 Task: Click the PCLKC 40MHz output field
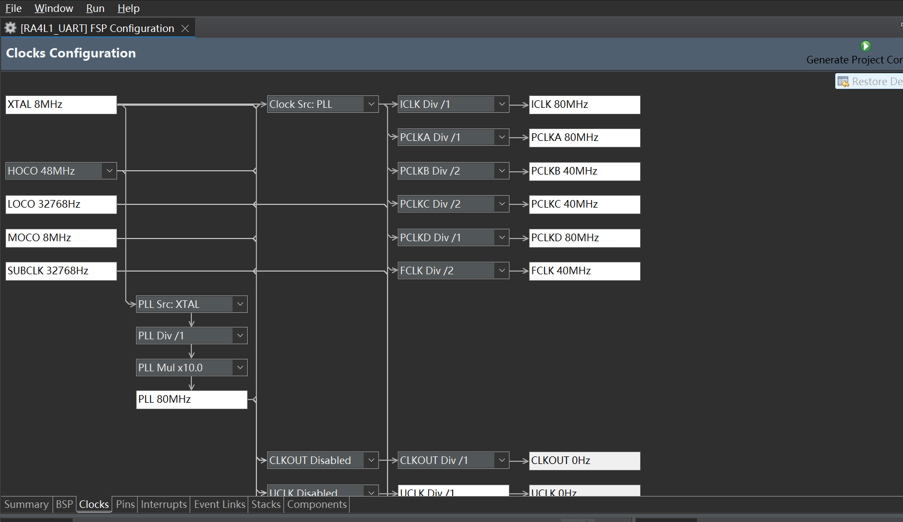point(585,204)
